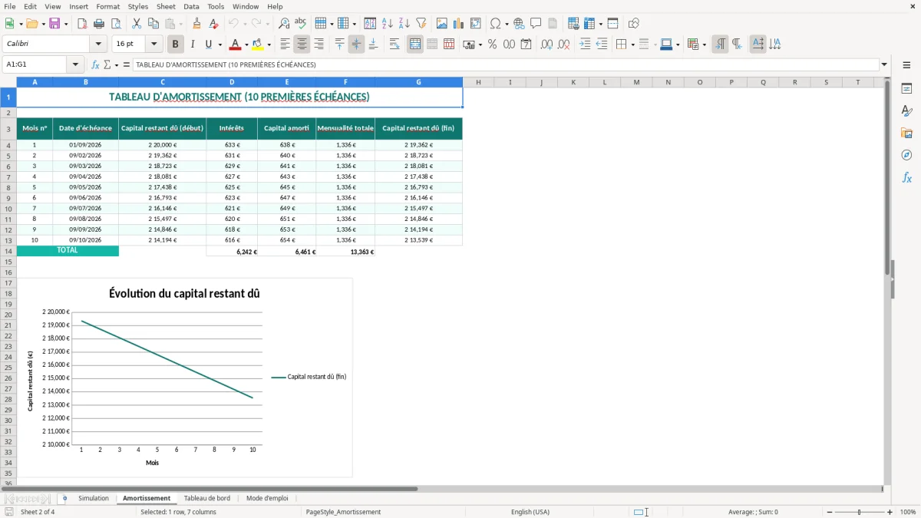
Task: Open the Font Name dropdown
Action: [98, 45]
